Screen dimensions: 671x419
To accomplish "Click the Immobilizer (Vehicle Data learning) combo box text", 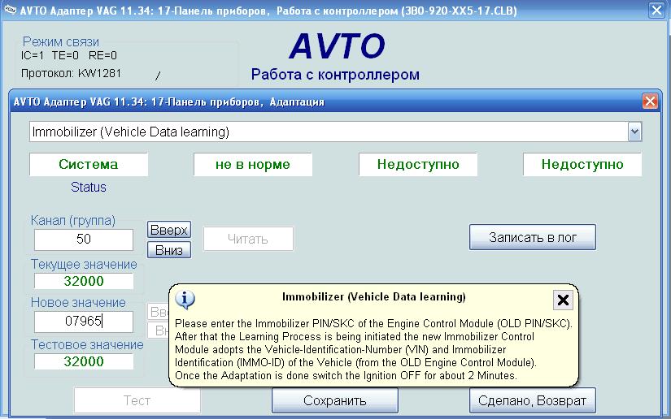I will point(130,132).
